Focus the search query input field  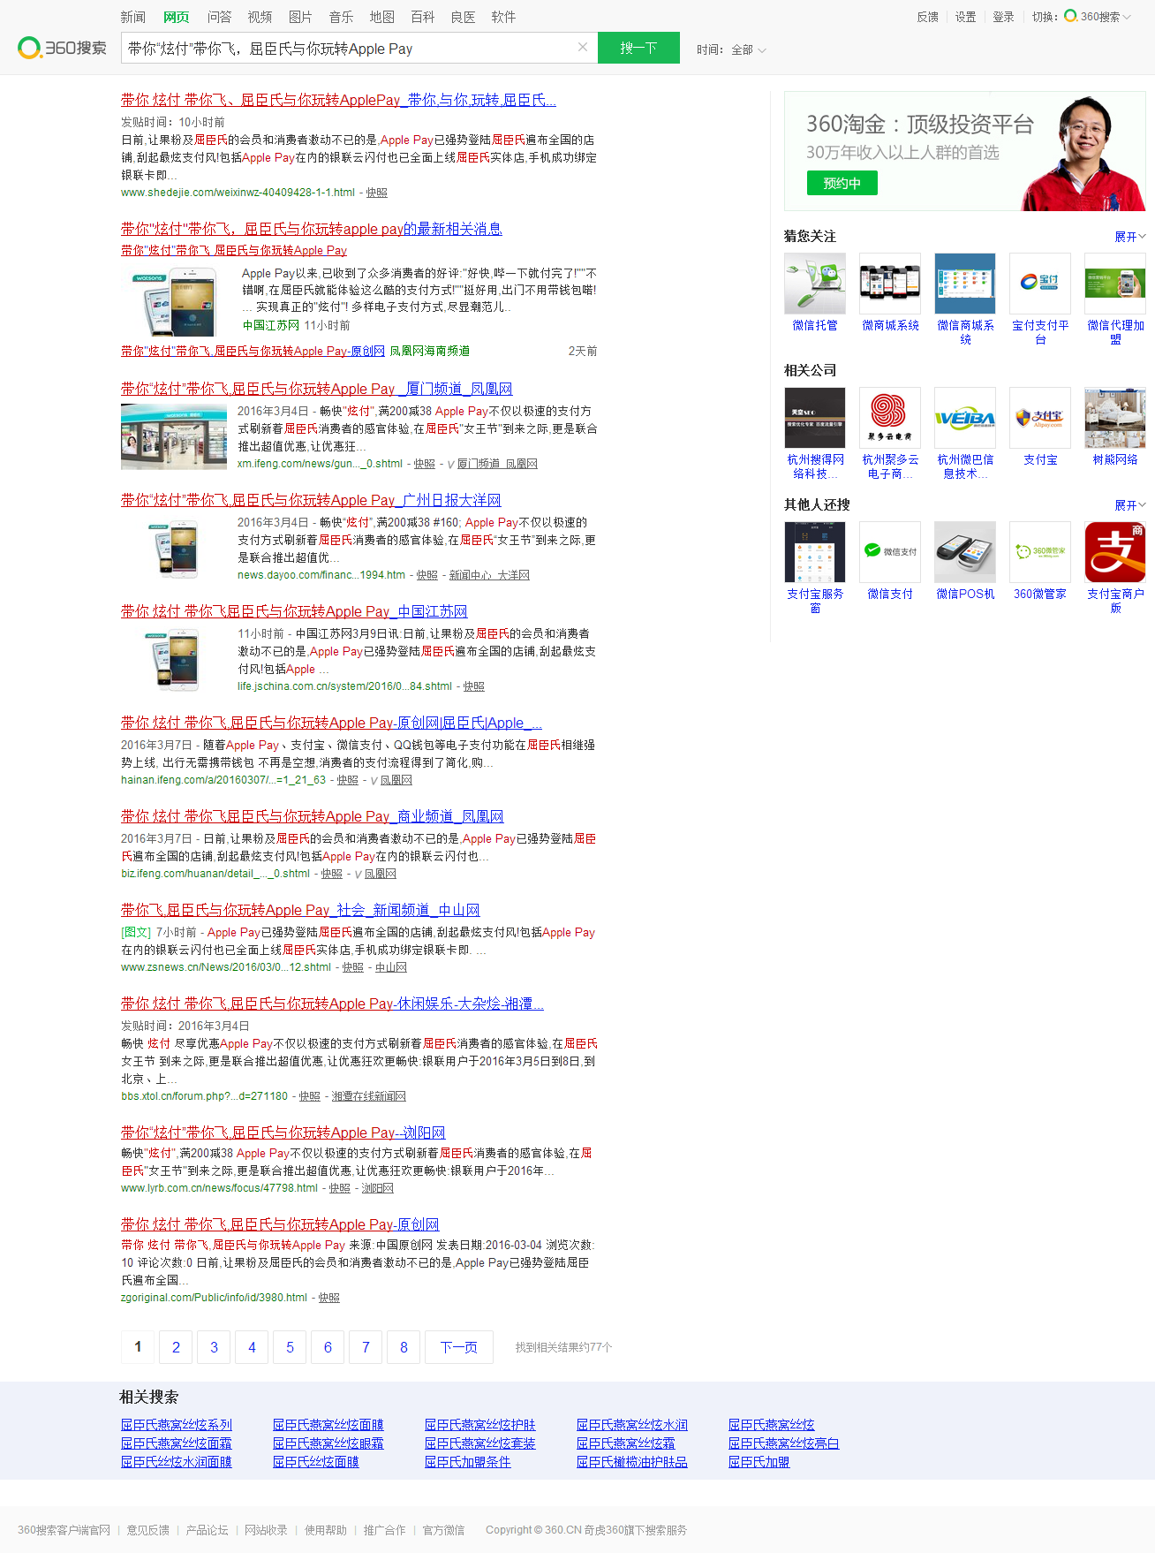[x=349, y=48]
